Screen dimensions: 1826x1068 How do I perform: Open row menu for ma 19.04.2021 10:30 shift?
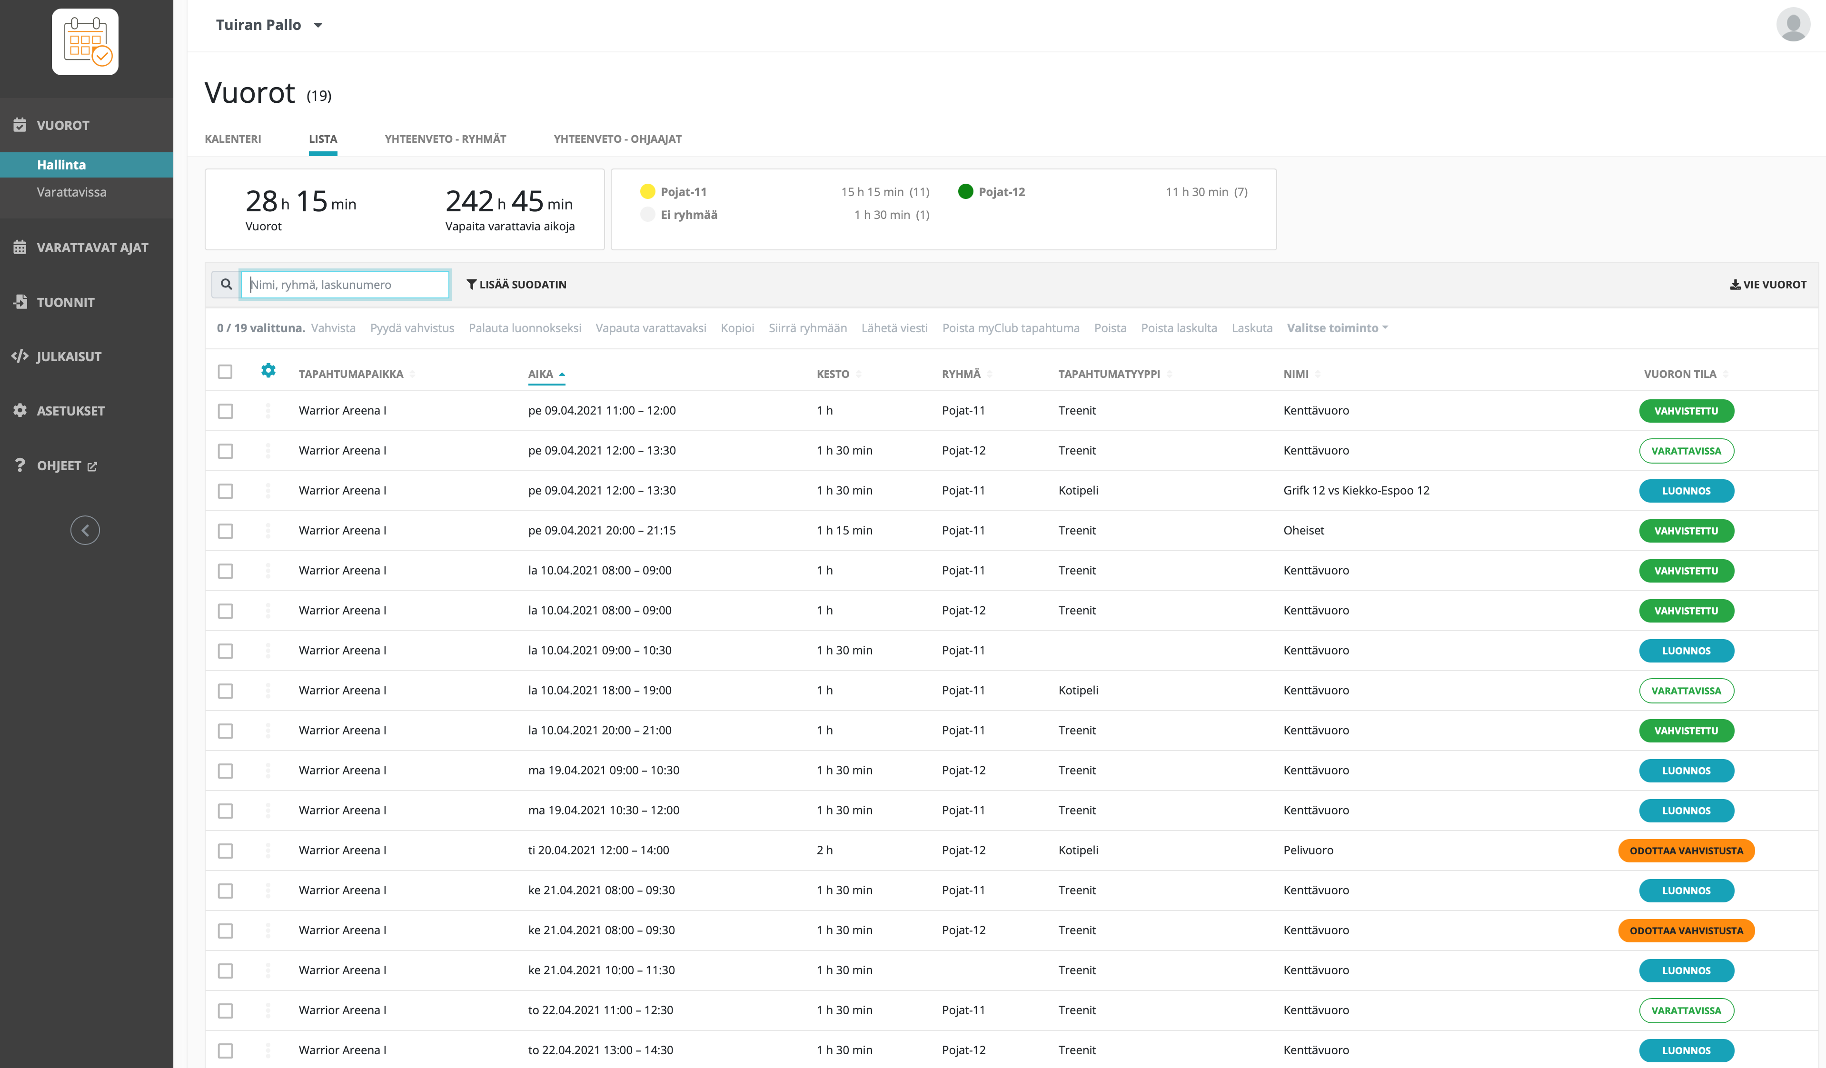coord(268,810)
